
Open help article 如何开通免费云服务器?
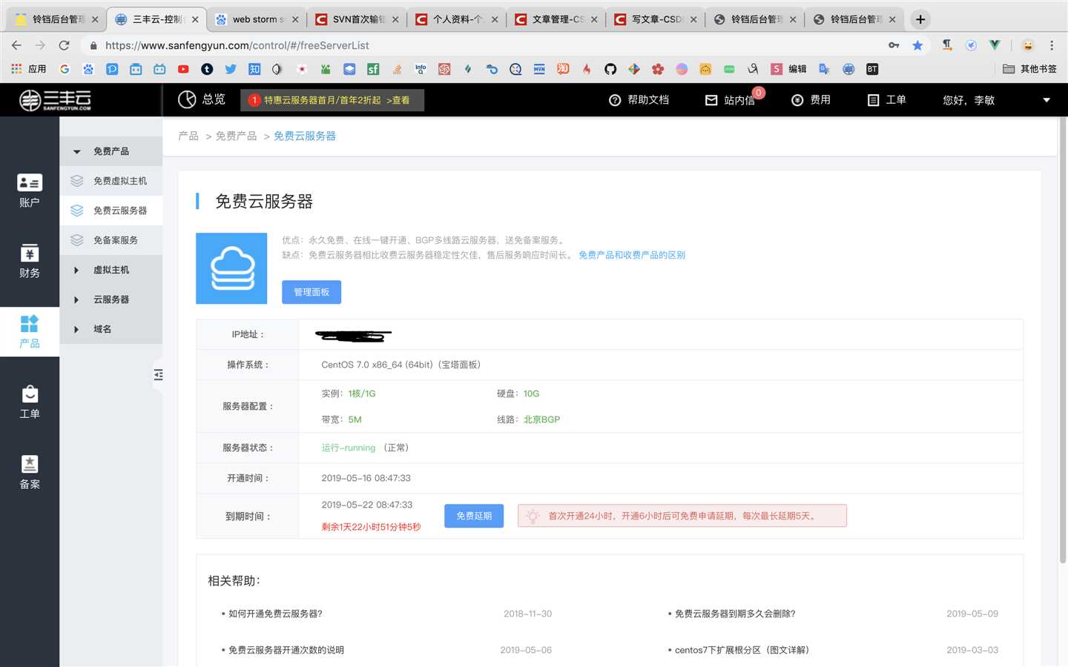pos(275,614)
